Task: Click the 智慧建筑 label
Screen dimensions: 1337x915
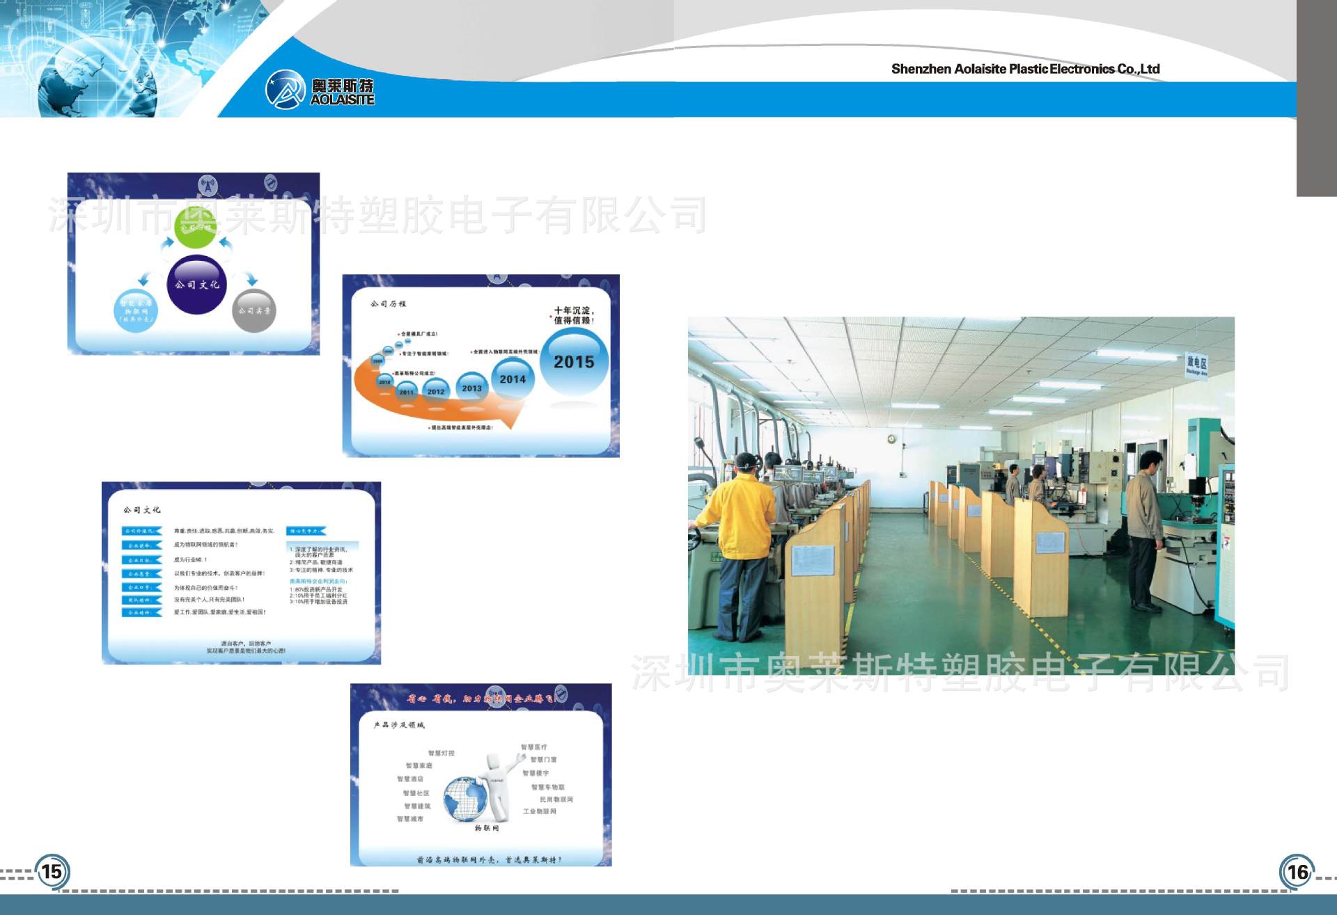Action: tap(417, 806)
